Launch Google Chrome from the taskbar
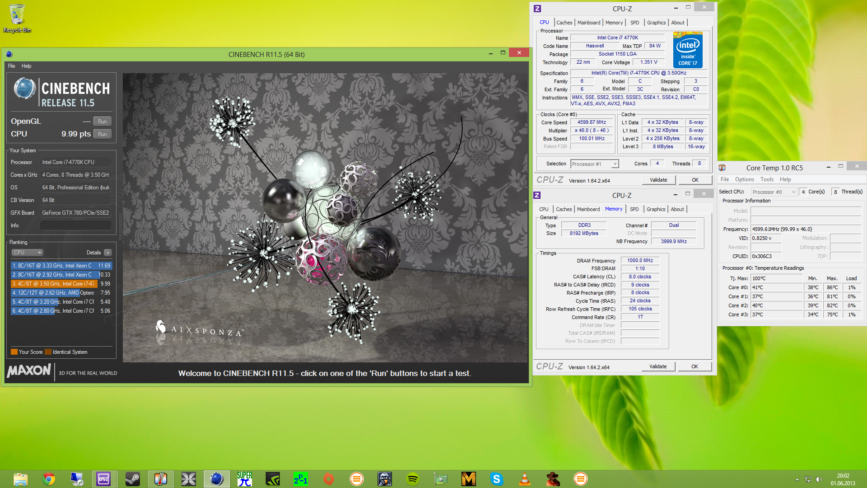The image size is (867, 488). point(49,479)
